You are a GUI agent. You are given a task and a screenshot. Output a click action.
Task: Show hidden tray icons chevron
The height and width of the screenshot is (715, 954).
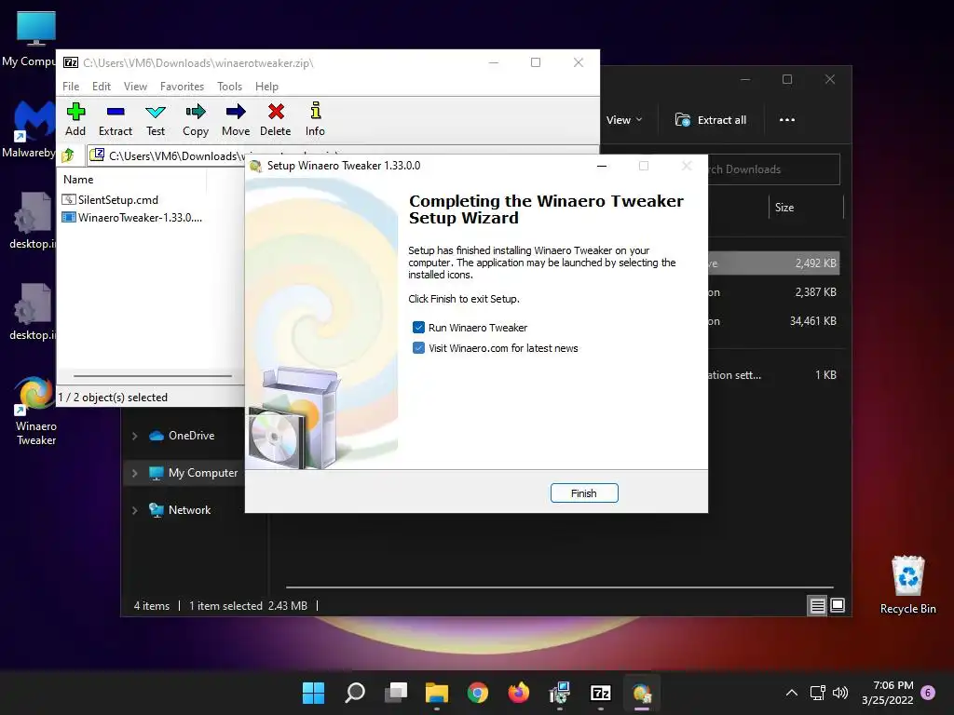[x=792, y=693]
